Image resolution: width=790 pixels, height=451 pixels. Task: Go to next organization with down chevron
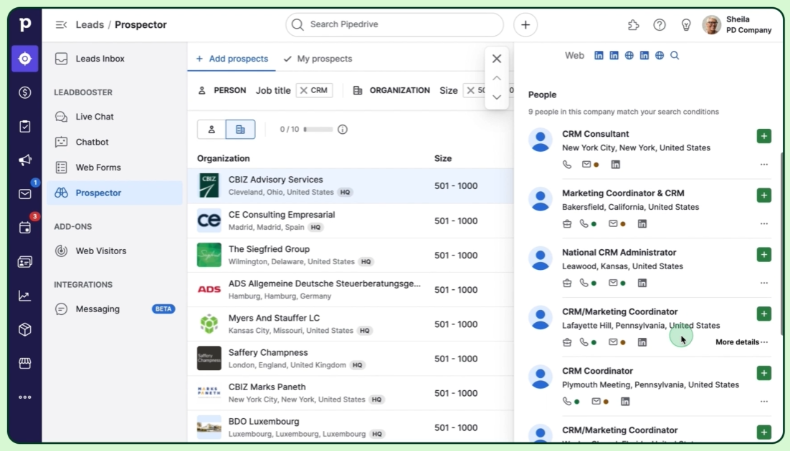497,97
